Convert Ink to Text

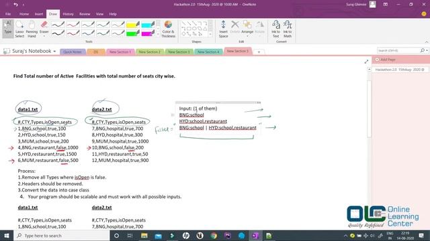(x=275, y=29)
